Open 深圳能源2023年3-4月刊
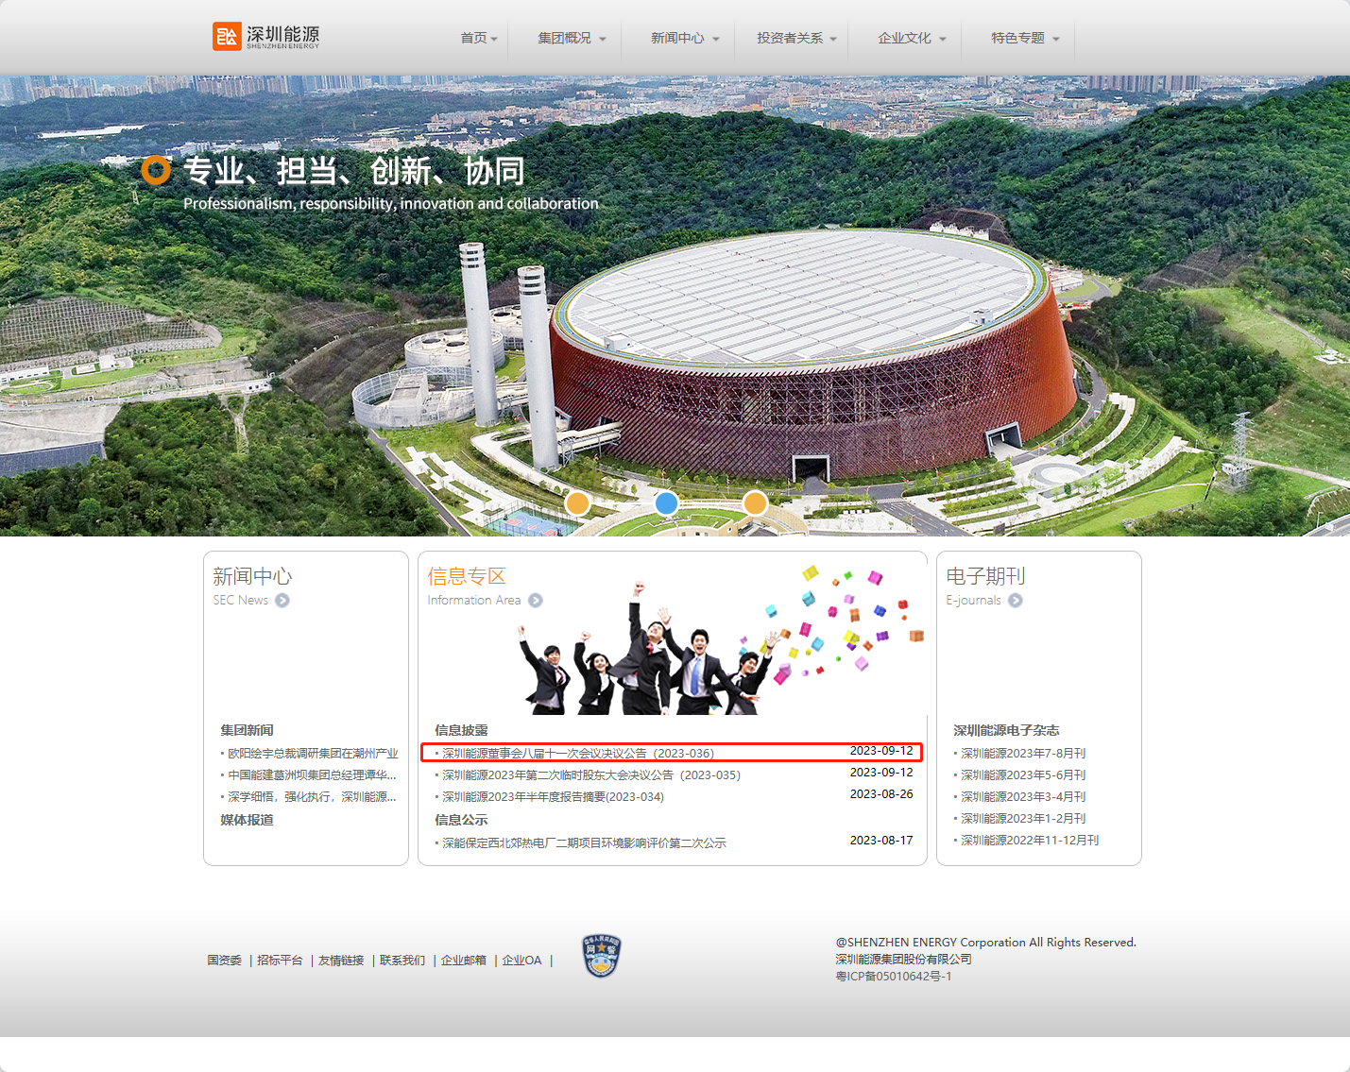This screenshot has width=1350, height=1072. [x=1023, y=797]
